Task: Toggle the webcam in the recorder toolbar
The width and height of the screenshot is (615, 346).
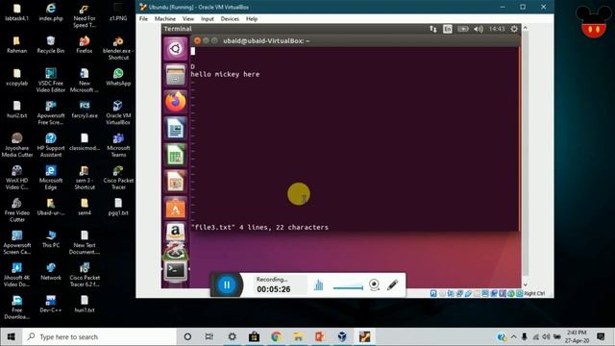Action: [x=374, y=284]
